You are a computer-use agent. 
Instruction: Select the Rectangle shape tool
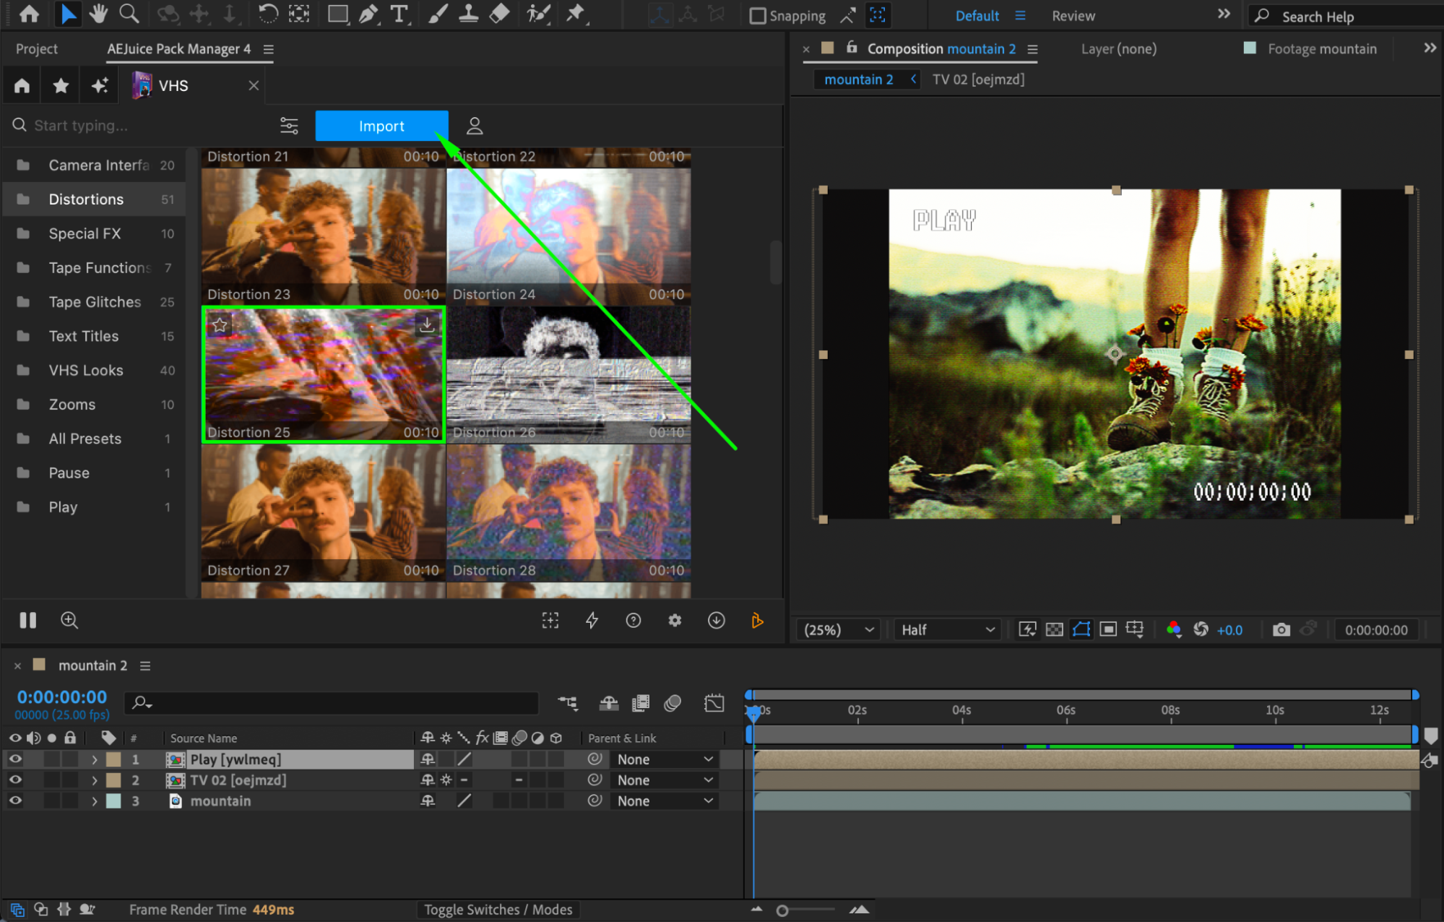pyautogui.click(x=337, y=14)
